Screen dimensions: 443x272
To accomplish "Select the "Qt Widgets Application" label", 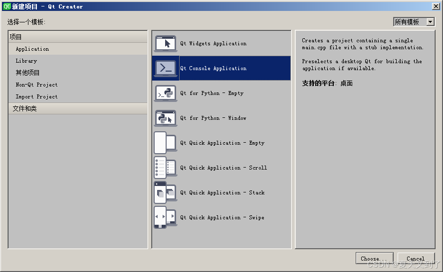I will [214, 44].
